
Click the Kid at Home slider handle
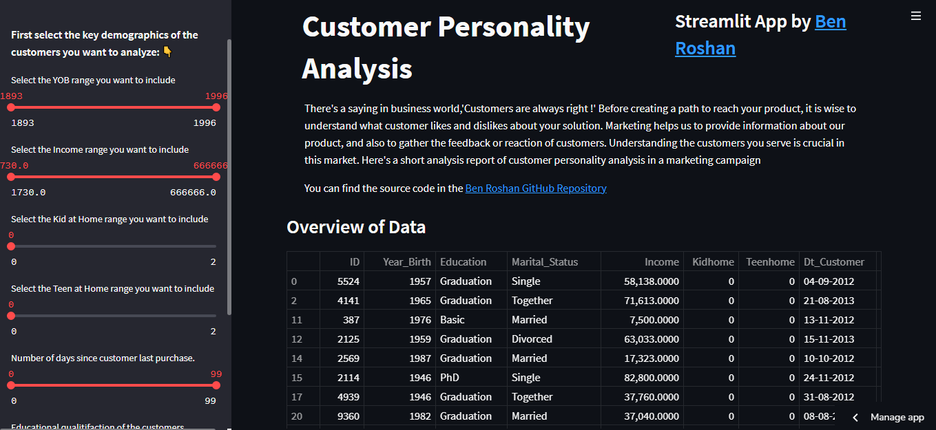pyautogui.click(x=10, y=246)
